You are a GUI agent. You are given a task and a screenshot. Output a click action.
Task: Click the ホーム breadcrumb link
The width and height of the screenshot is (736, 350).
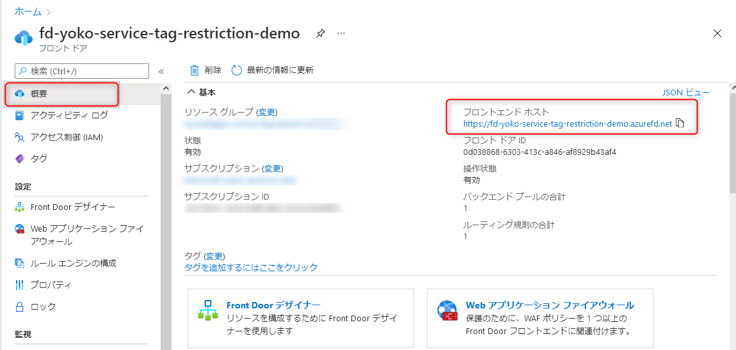pos(28,12)
